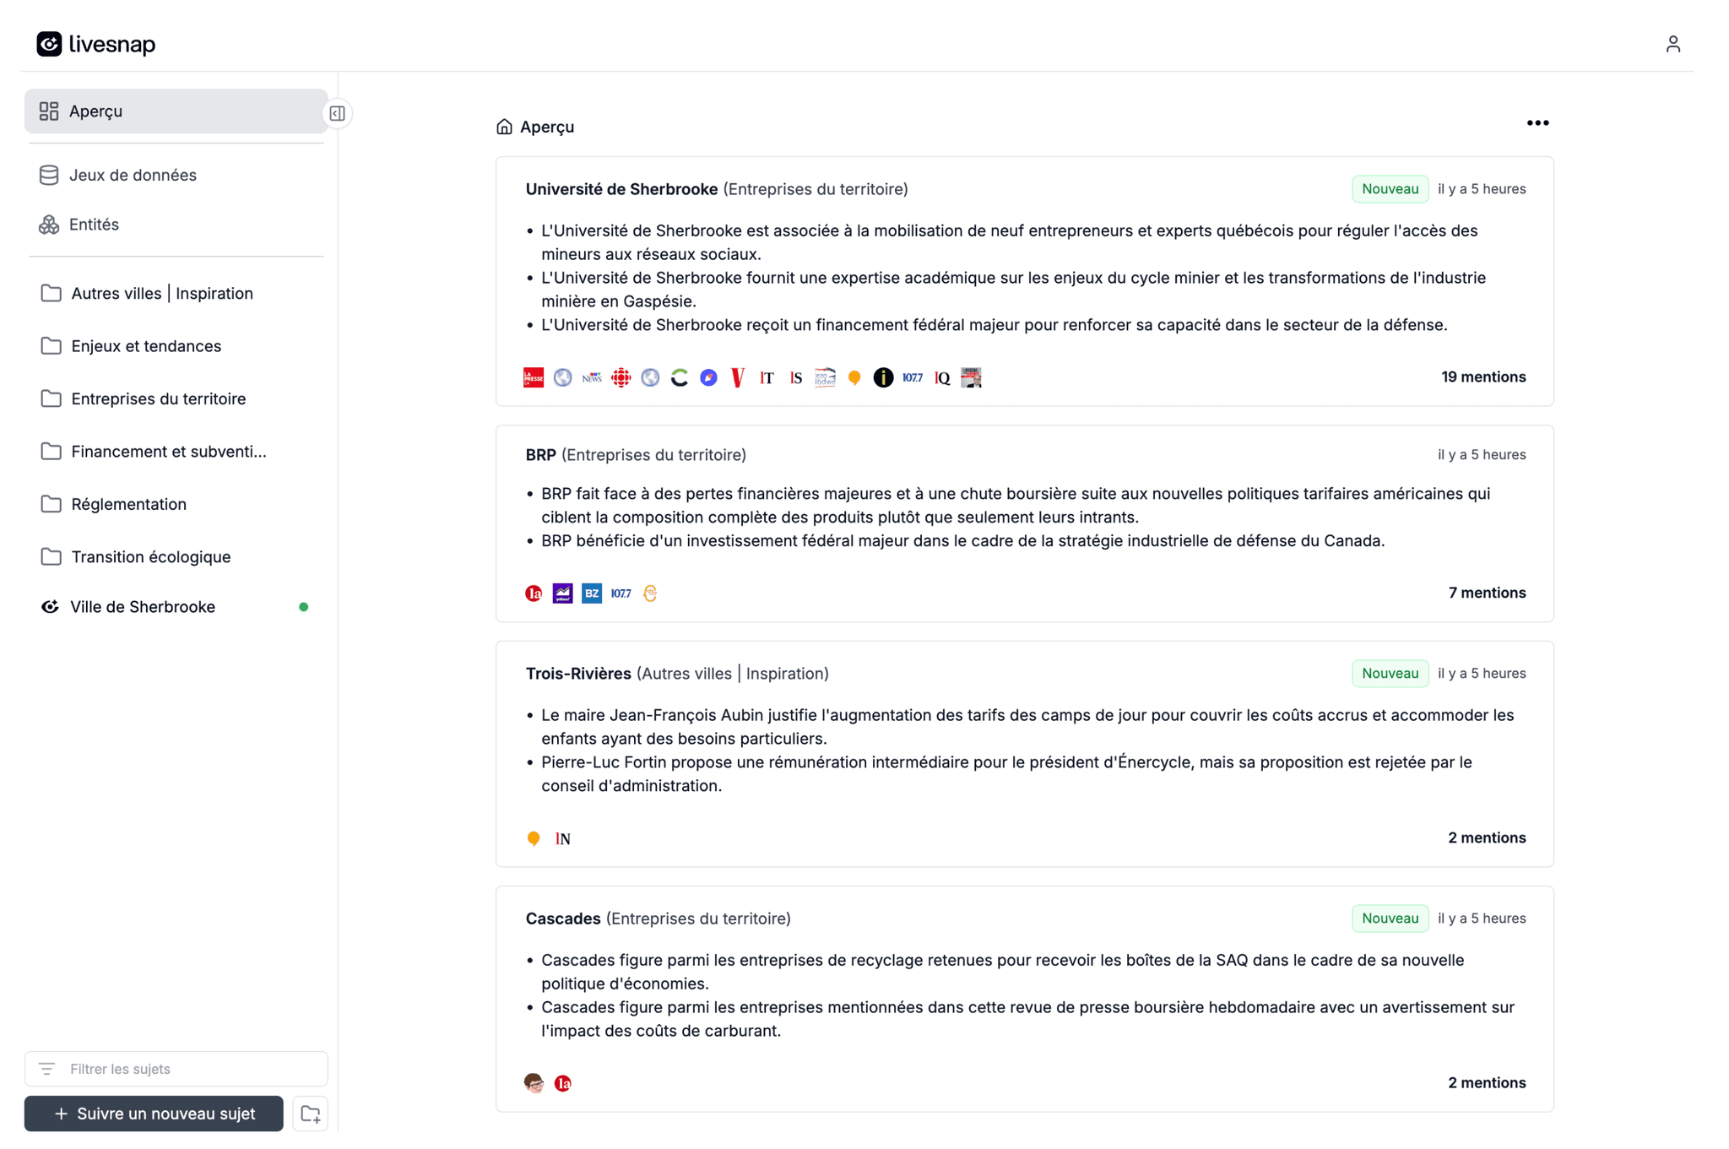The image size is (1729, 1149).
Task: Click 2 mentions in Cascades card
Action: (1487, 1082)
